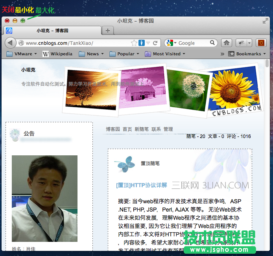Viewport: 273px width, 256px height.
Task: Reload the page with the refresh icon
Action: 155,43
